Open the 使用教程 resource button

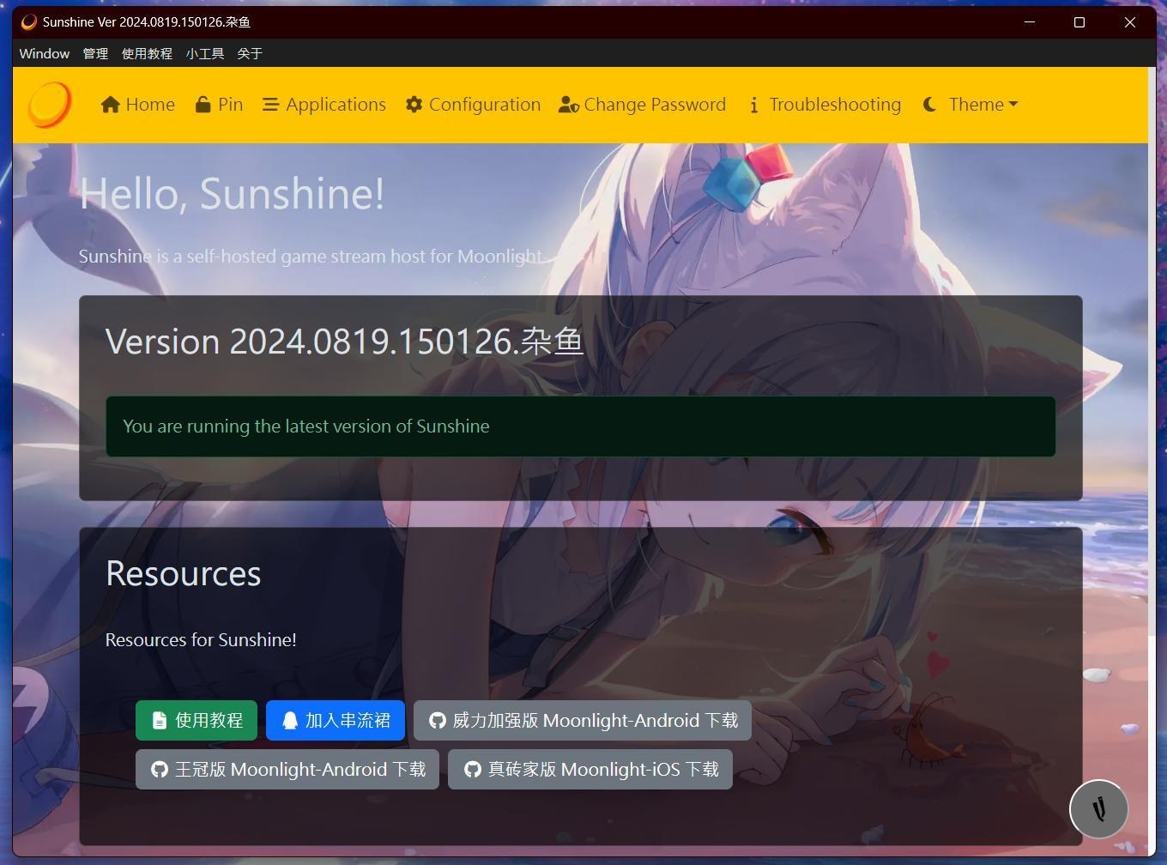pyautogui.click(x=197, y=720)
